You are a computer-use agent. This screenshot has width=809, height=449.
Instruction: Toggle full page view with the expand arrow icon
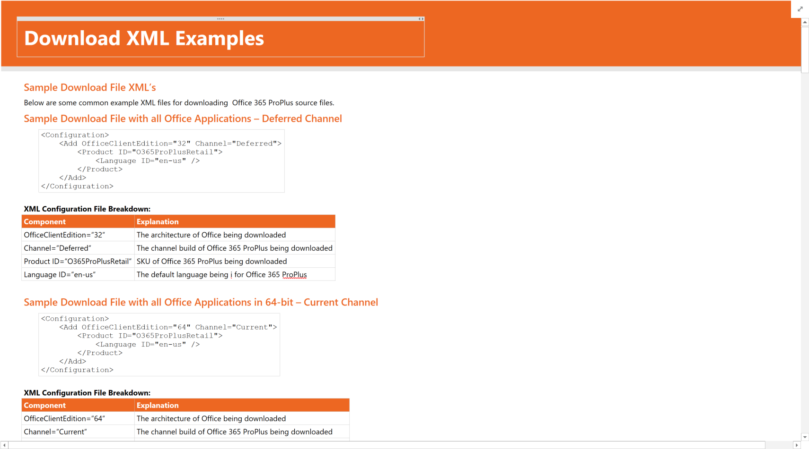[x=800, y=9]
